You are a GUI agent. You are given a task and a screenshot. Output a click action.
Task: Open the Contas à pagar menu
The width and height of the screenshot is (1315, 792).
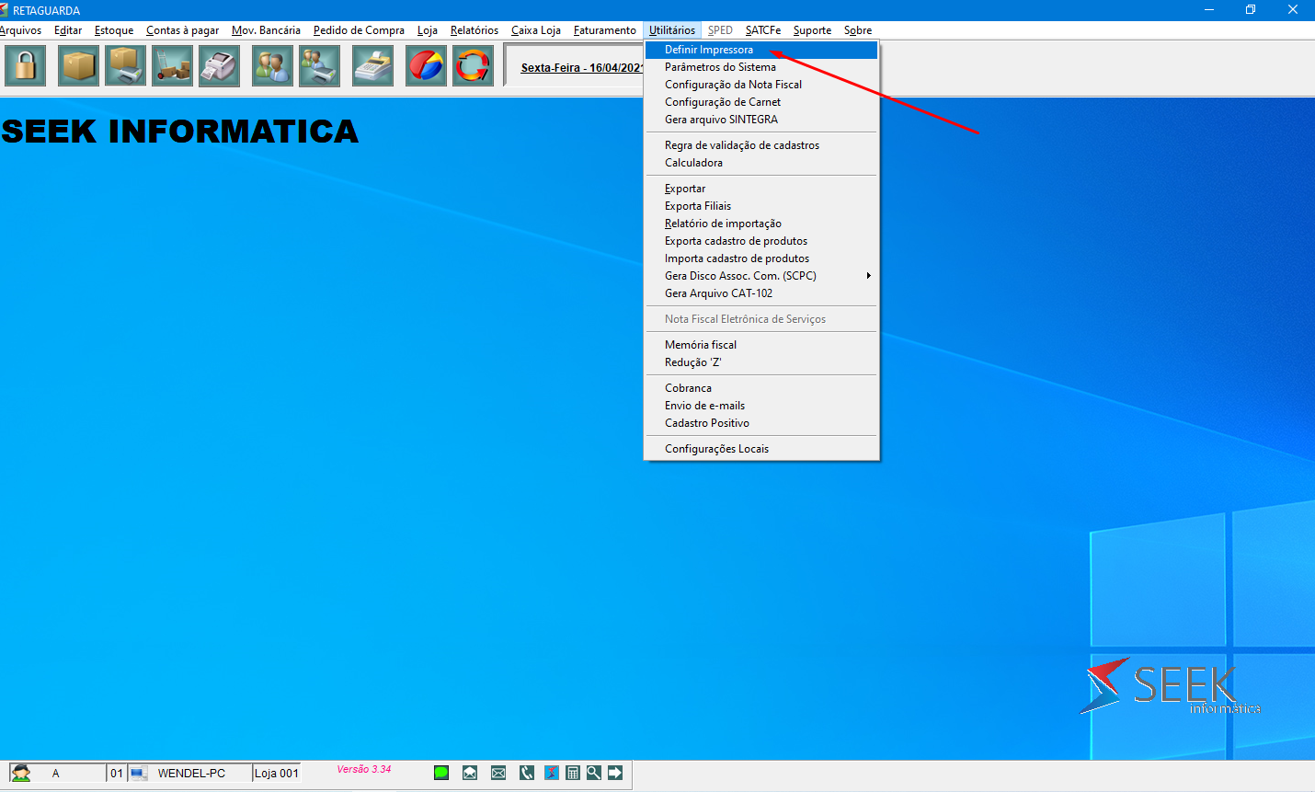point(182,30)
